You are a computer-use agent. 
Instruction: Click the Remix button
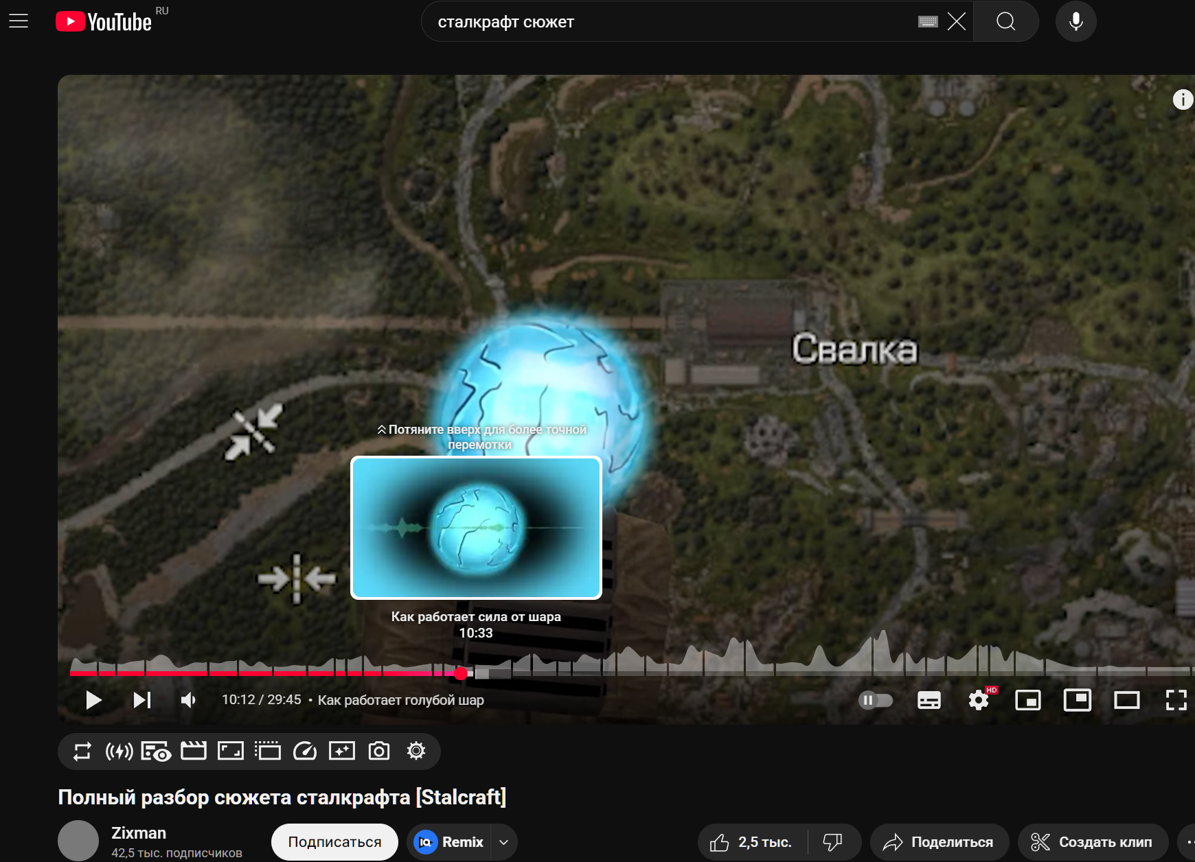[450, 842]
